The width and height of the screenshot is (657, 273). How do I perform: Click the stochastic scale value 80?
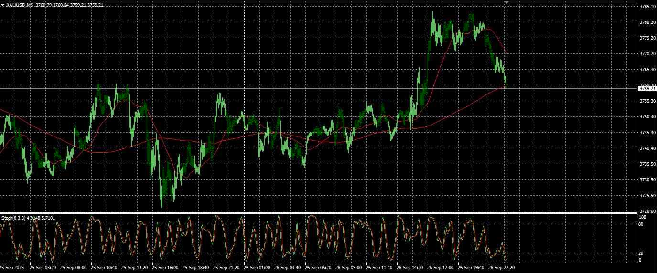click(x=642, y=224)
